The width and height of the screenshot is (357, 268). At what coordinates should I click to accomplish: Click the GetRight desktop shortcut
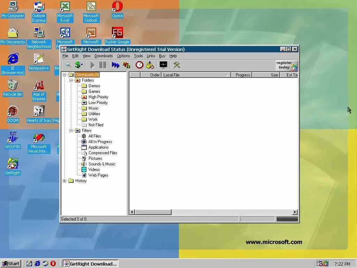pos(13,166)
